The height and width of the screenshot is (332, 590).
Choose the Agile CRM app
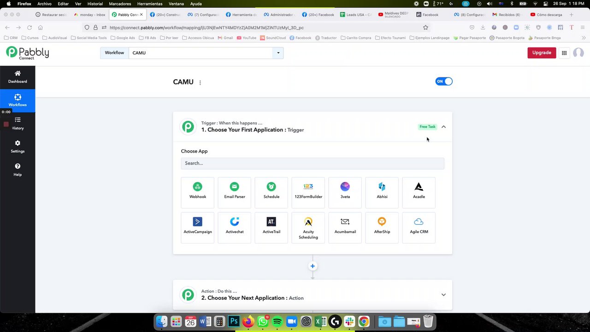point(419,227)
